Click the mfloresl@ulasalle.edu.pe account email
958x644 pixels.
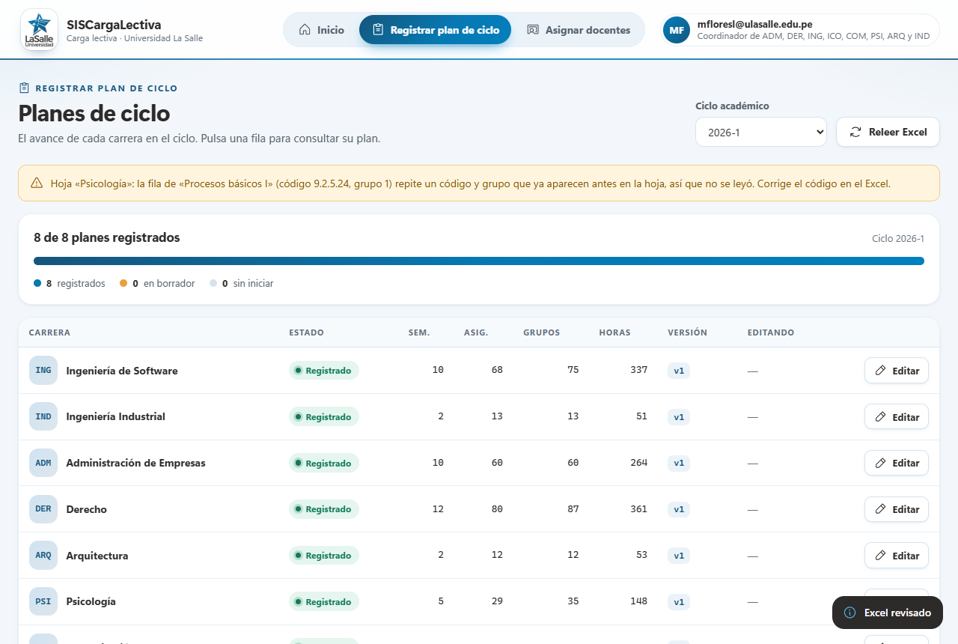(754, 24)
